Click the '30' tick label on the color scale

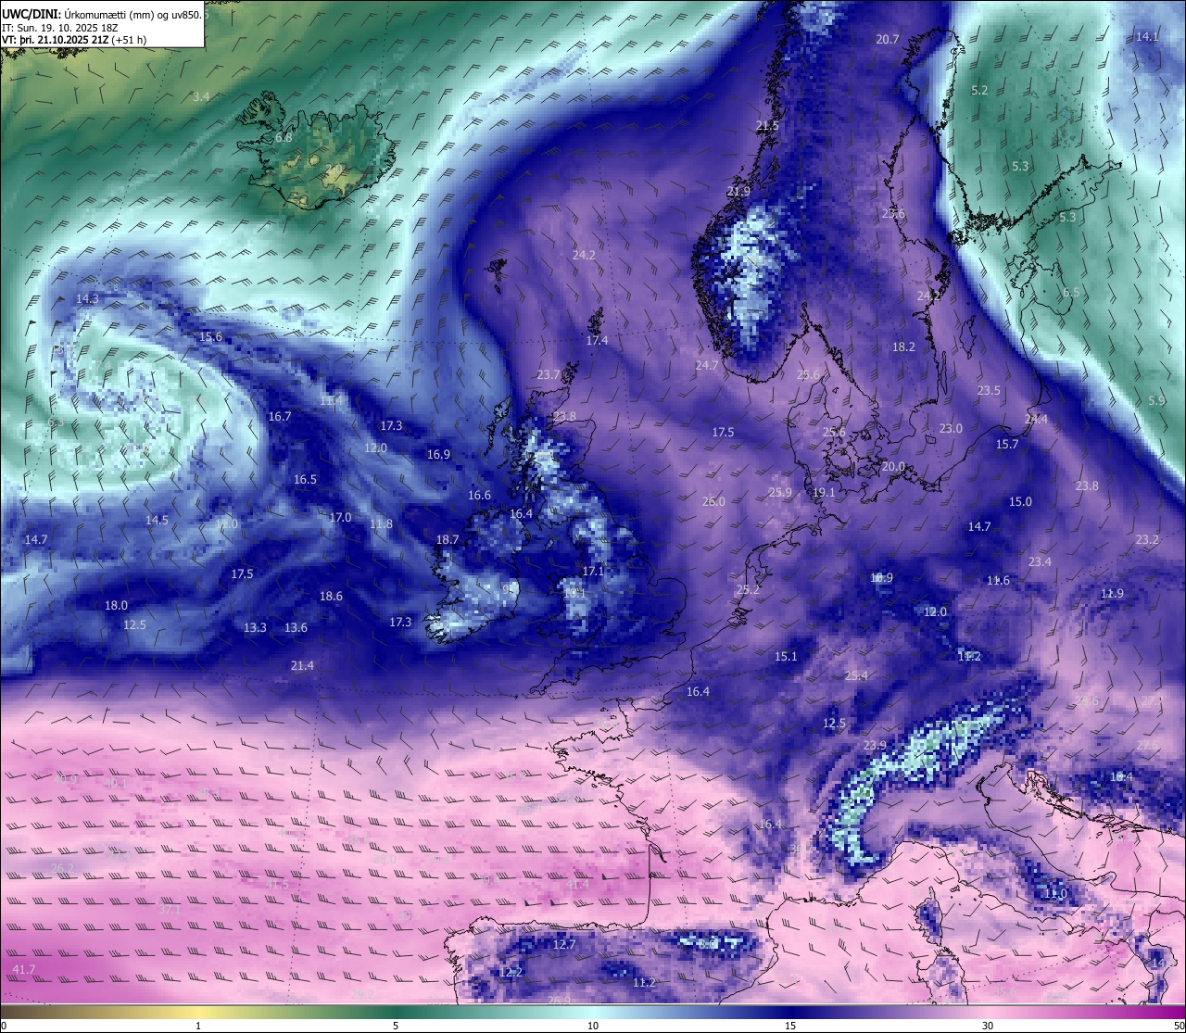[988, 1026]
